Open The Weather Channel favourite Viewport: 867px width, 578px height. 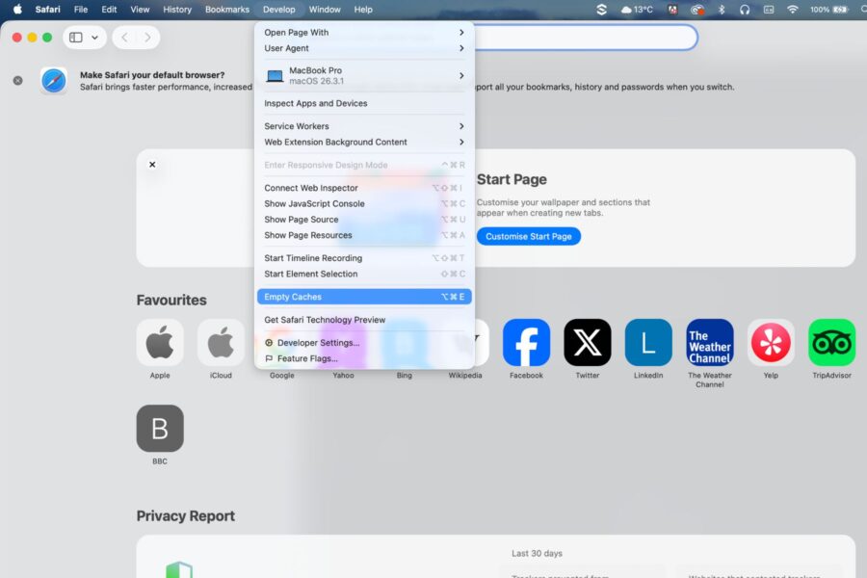pos(710,342)
